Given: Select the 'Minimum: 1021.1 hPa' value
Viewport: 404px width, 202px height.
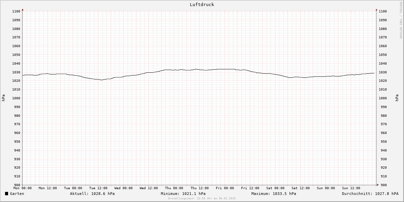Looking at the screenshot, I should (183, 194).
